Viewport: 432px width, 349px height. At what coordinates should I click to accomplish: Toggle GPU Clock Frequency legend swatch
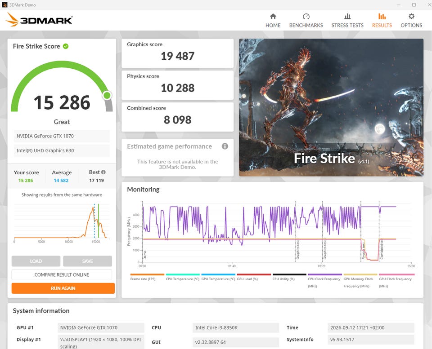[396, 274]
